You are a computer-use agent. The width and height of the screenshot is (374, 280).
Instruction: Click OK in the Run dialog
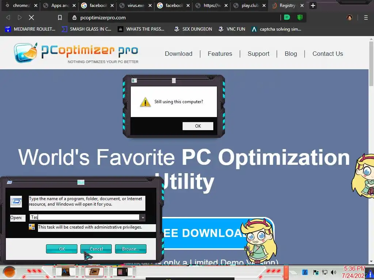[x=61, y=249]
